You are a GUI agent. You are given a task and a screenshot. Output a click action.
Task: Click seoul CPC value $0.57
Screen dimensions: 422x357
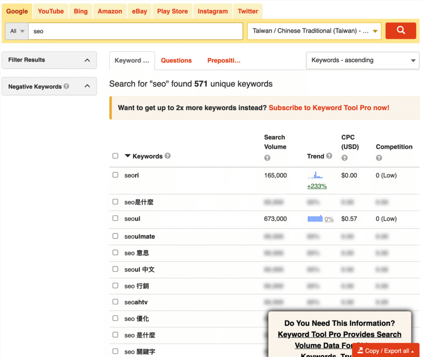349,219
